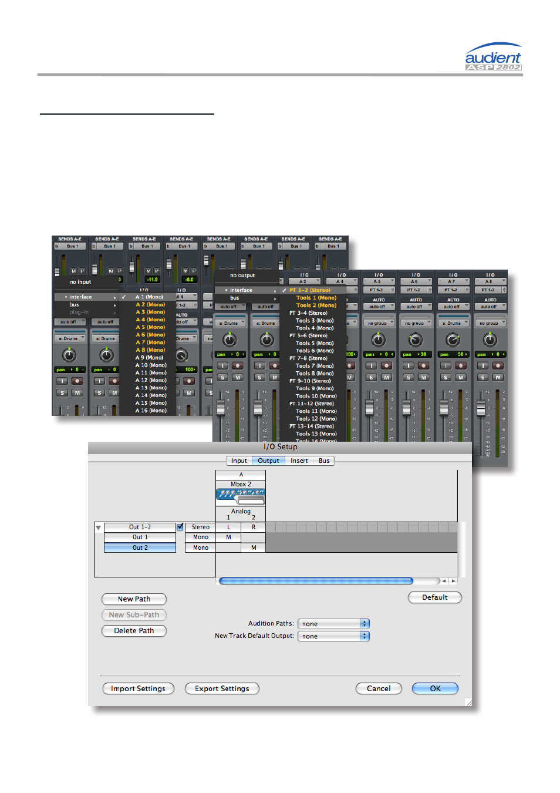Viewport: 560px width, 793px height.
Task: Click the Default button
Action: tap(435, 597)
